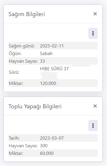Select the animal count value 300
The width and height of the screenshot is (107, 166).
tap(44, 146)
